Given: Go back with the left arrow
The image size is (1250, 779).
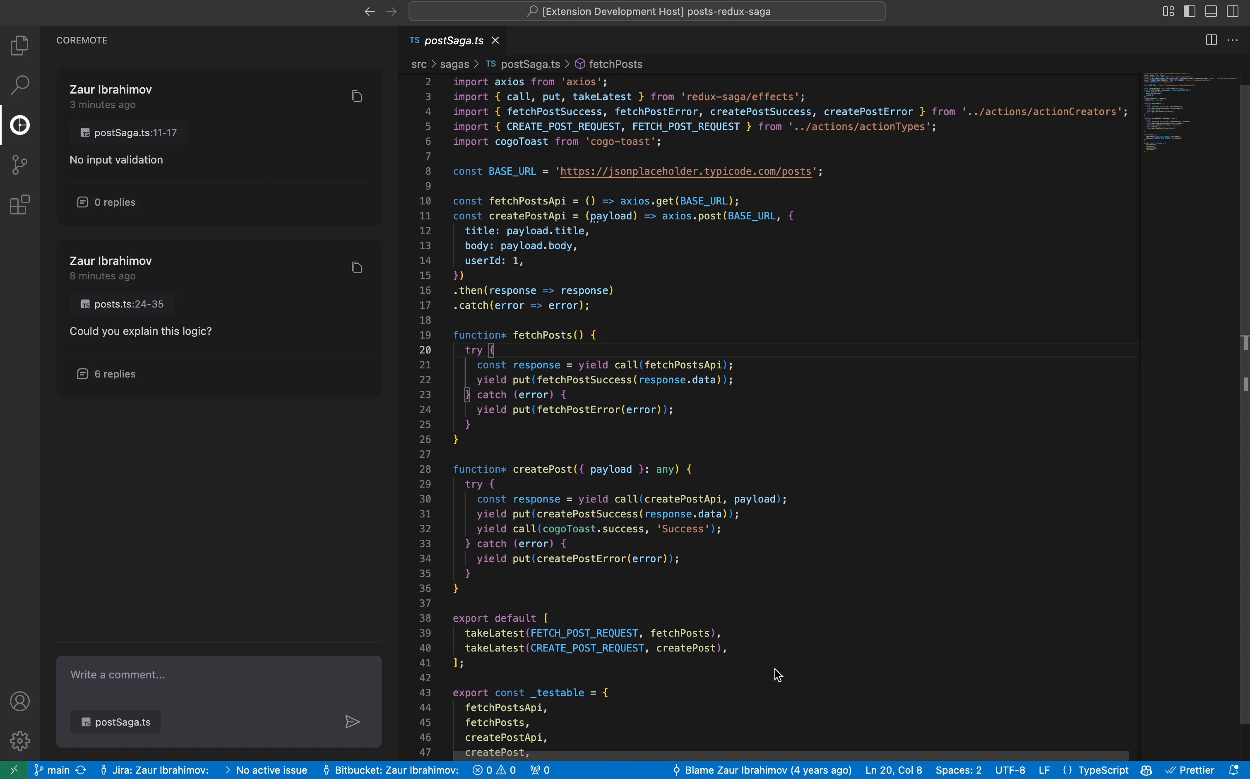Looking at the screenshot, I should click(369, 11).
